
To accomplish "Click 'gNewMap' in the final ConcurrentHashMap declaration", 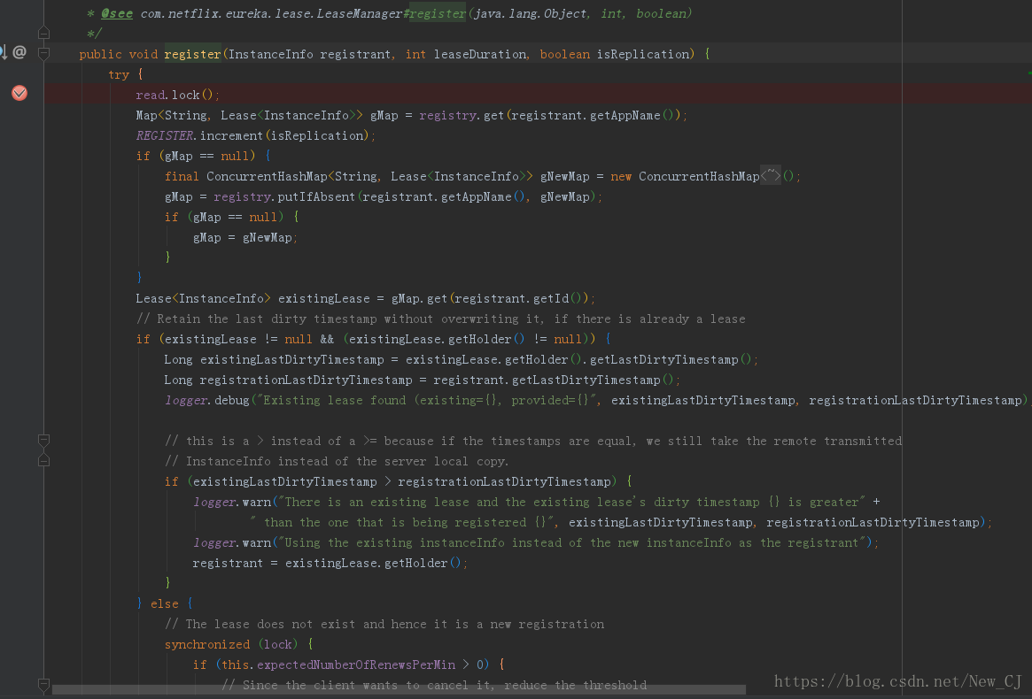I will (x=564, y=176).
